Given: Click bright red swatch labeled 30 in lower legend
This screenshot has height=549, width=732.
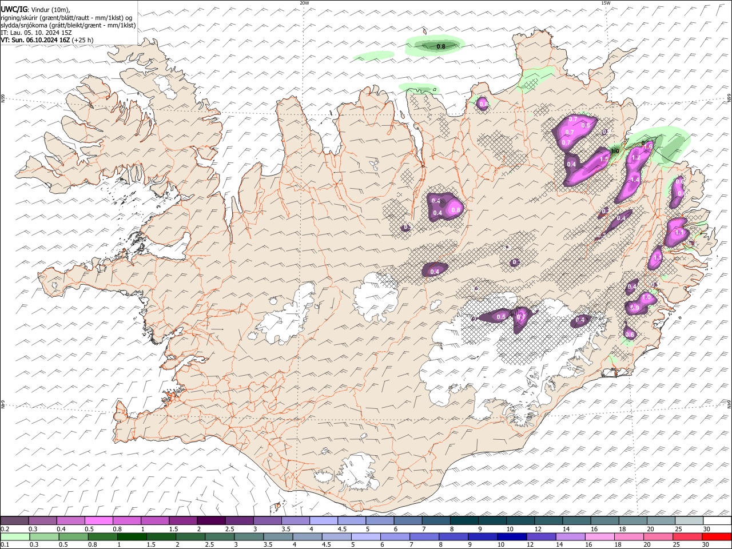Looking at the screenshot, I should point(717,537).
